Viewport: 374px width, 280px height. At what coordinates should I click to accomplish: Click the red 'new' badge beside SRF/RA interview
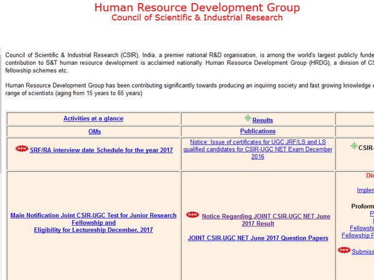(x=22, y=149)
